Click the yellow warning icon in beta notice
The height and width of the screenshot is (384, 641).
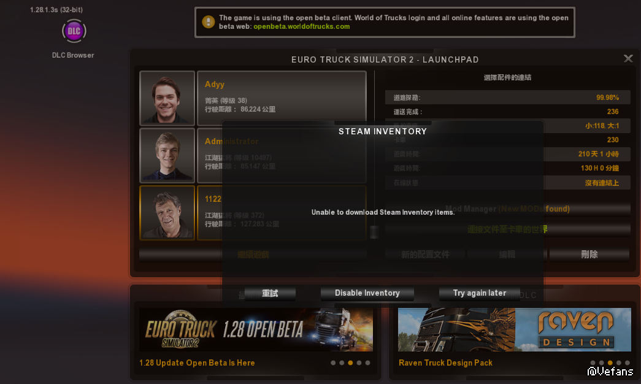pos(209,21)
